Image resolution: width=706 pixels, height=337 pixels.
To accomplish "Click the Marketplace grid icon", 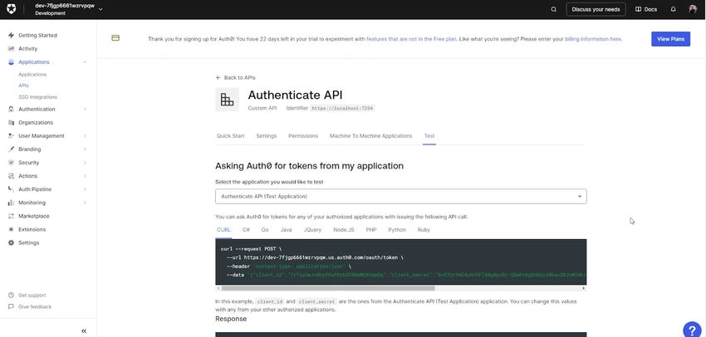I will coord(12,216).
